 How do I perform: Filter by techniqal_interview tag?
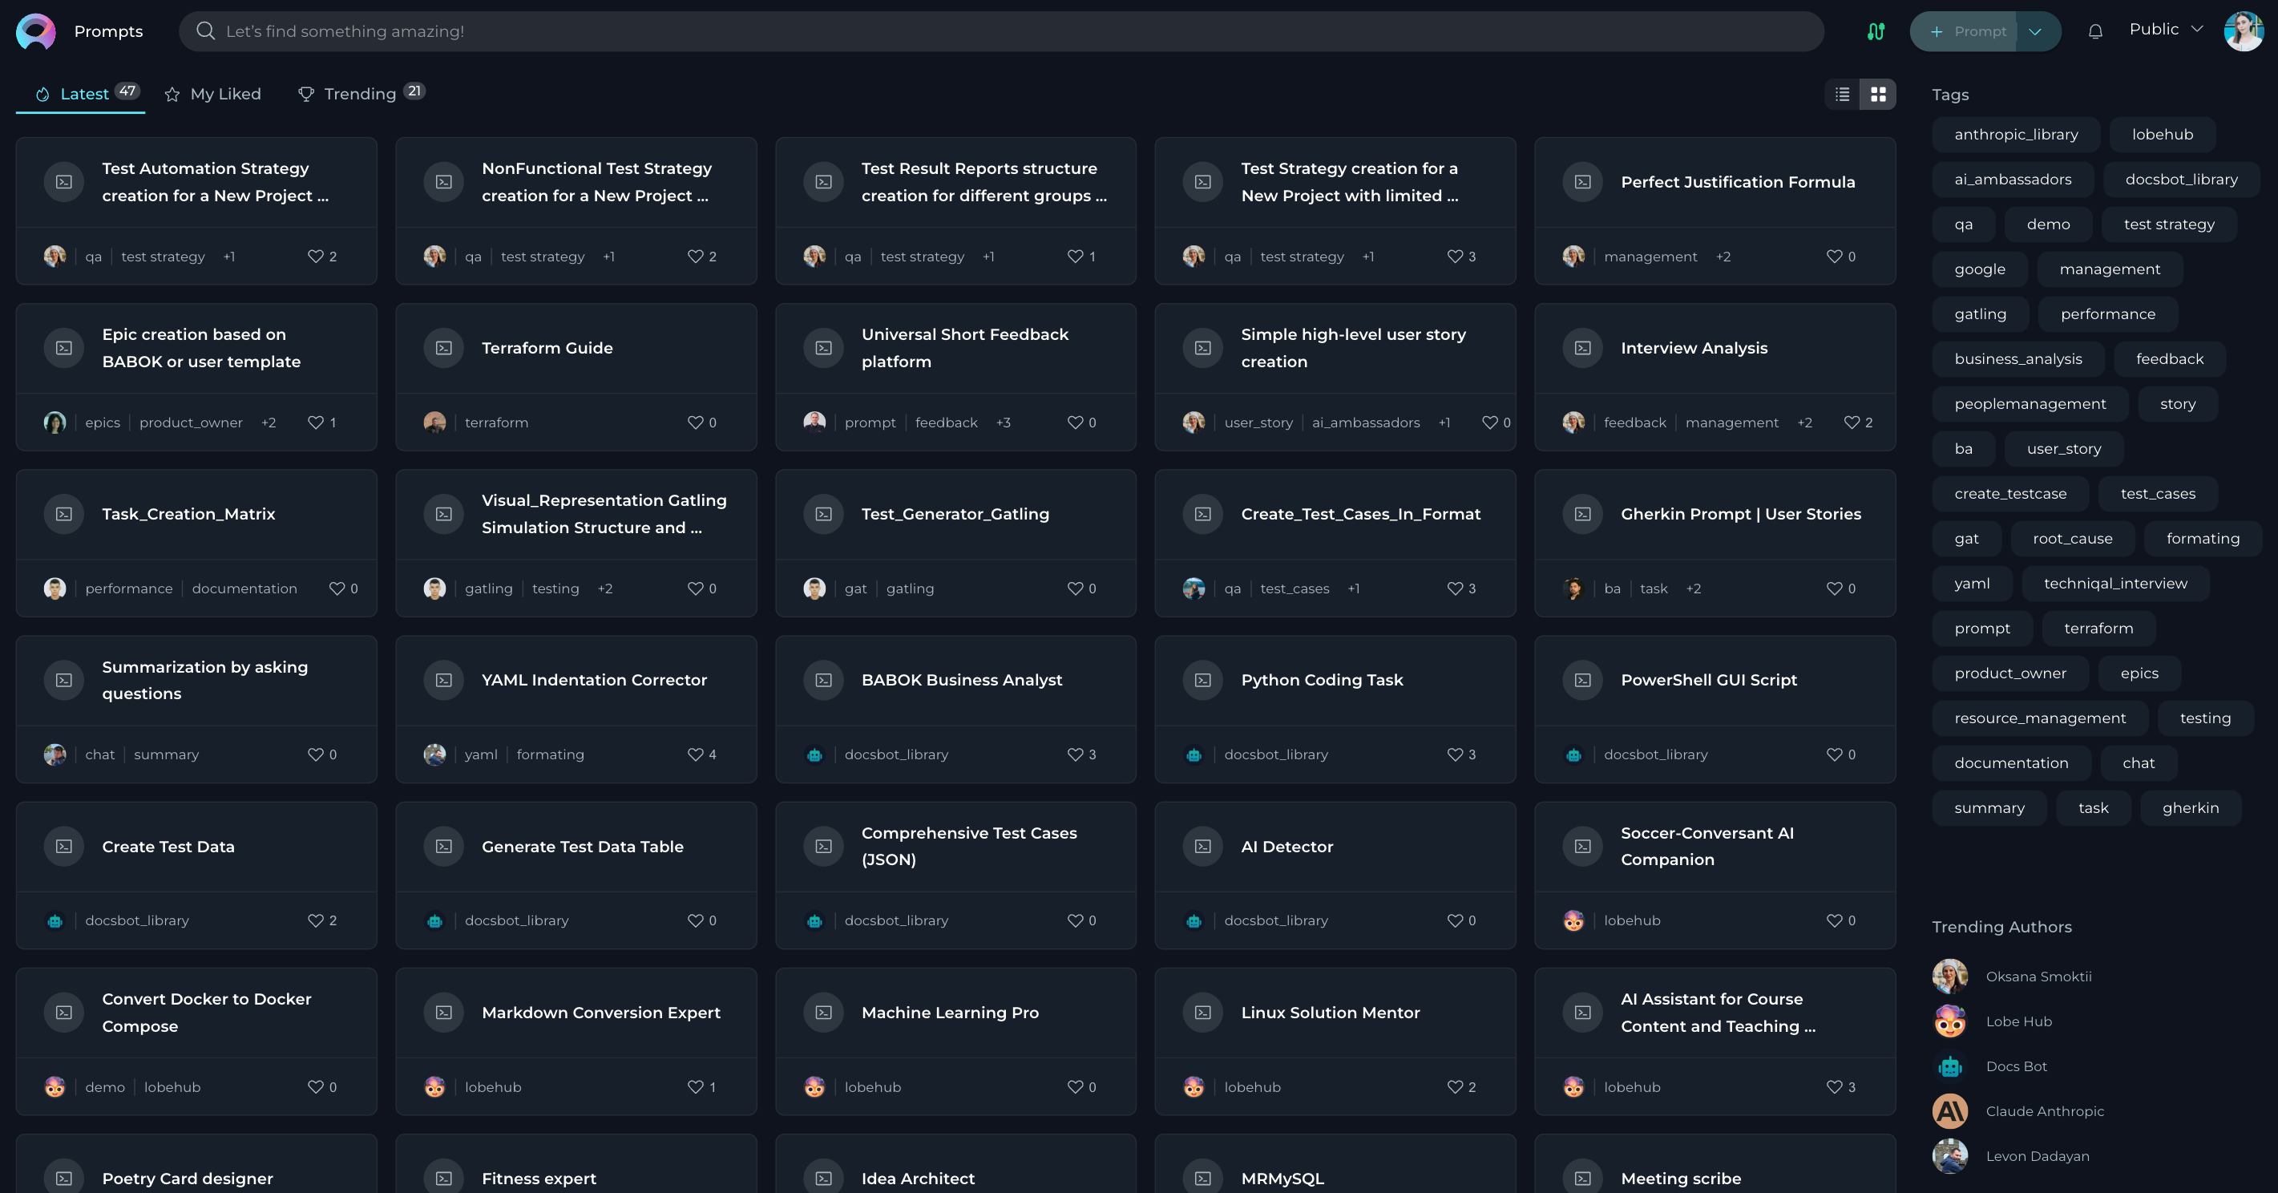pos(2114,584)
